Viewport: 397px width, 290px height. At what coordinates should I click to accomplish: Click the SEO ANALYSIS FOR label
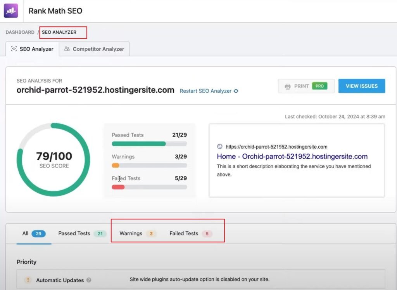pos(39,81)
